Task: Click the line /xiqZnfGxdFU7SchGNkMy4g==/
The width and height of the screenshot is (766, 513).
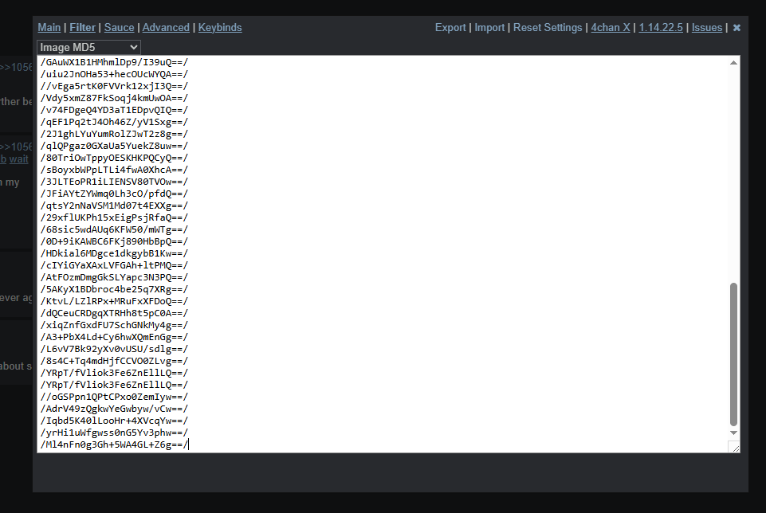Action: tap(114, 326)
